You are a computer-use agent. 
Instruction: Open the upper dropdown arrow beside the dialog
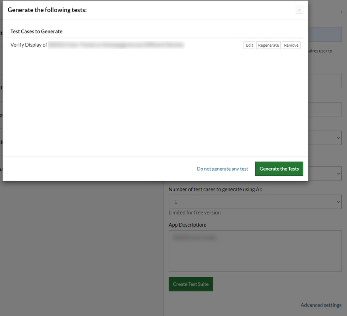tap(325, 137)
